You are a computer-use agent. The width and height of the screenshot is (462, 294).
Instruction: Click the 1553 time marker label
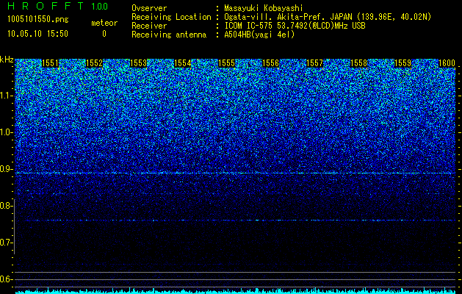pyautogui.click(x=139, y=63)
